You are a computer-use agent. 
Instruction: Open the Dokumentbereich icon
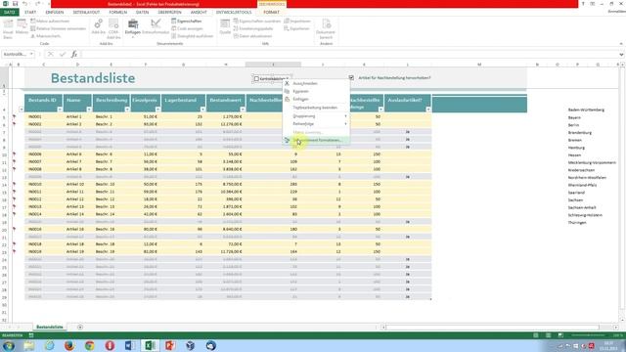[326, 29]
